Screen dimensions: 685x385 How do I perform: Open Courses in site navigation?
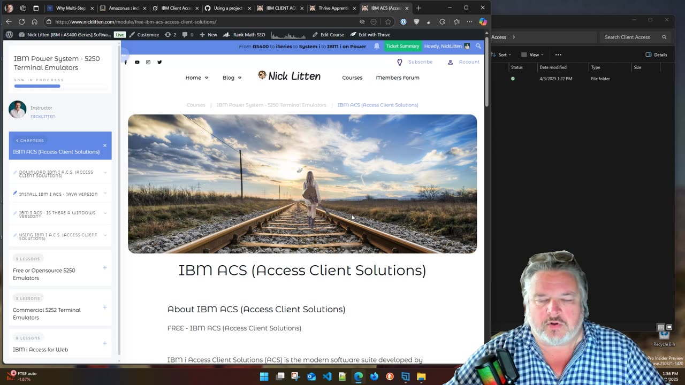click(x=352, y=78)
